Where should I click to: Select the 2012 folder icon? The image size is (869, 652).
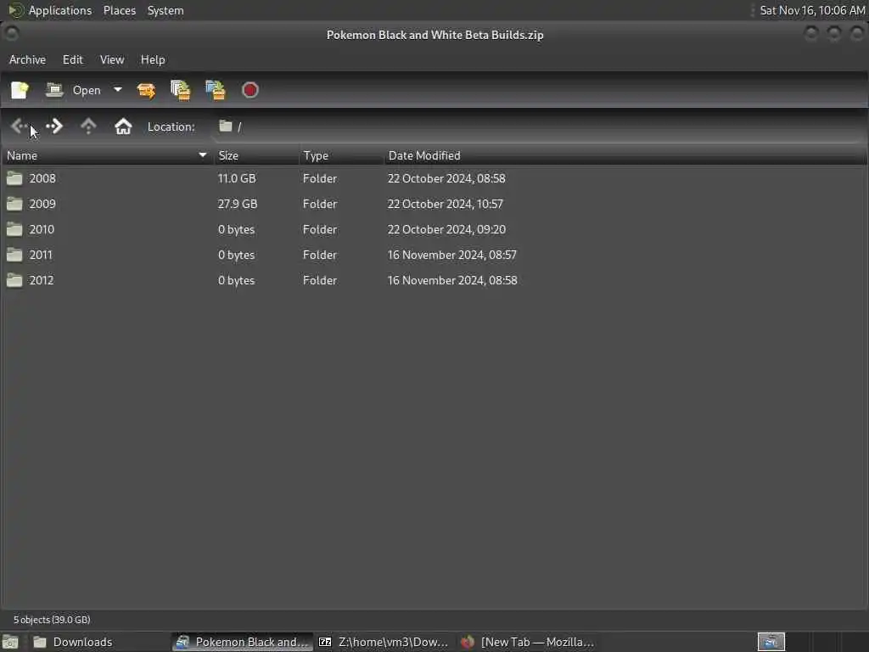(x=14, y=280)
